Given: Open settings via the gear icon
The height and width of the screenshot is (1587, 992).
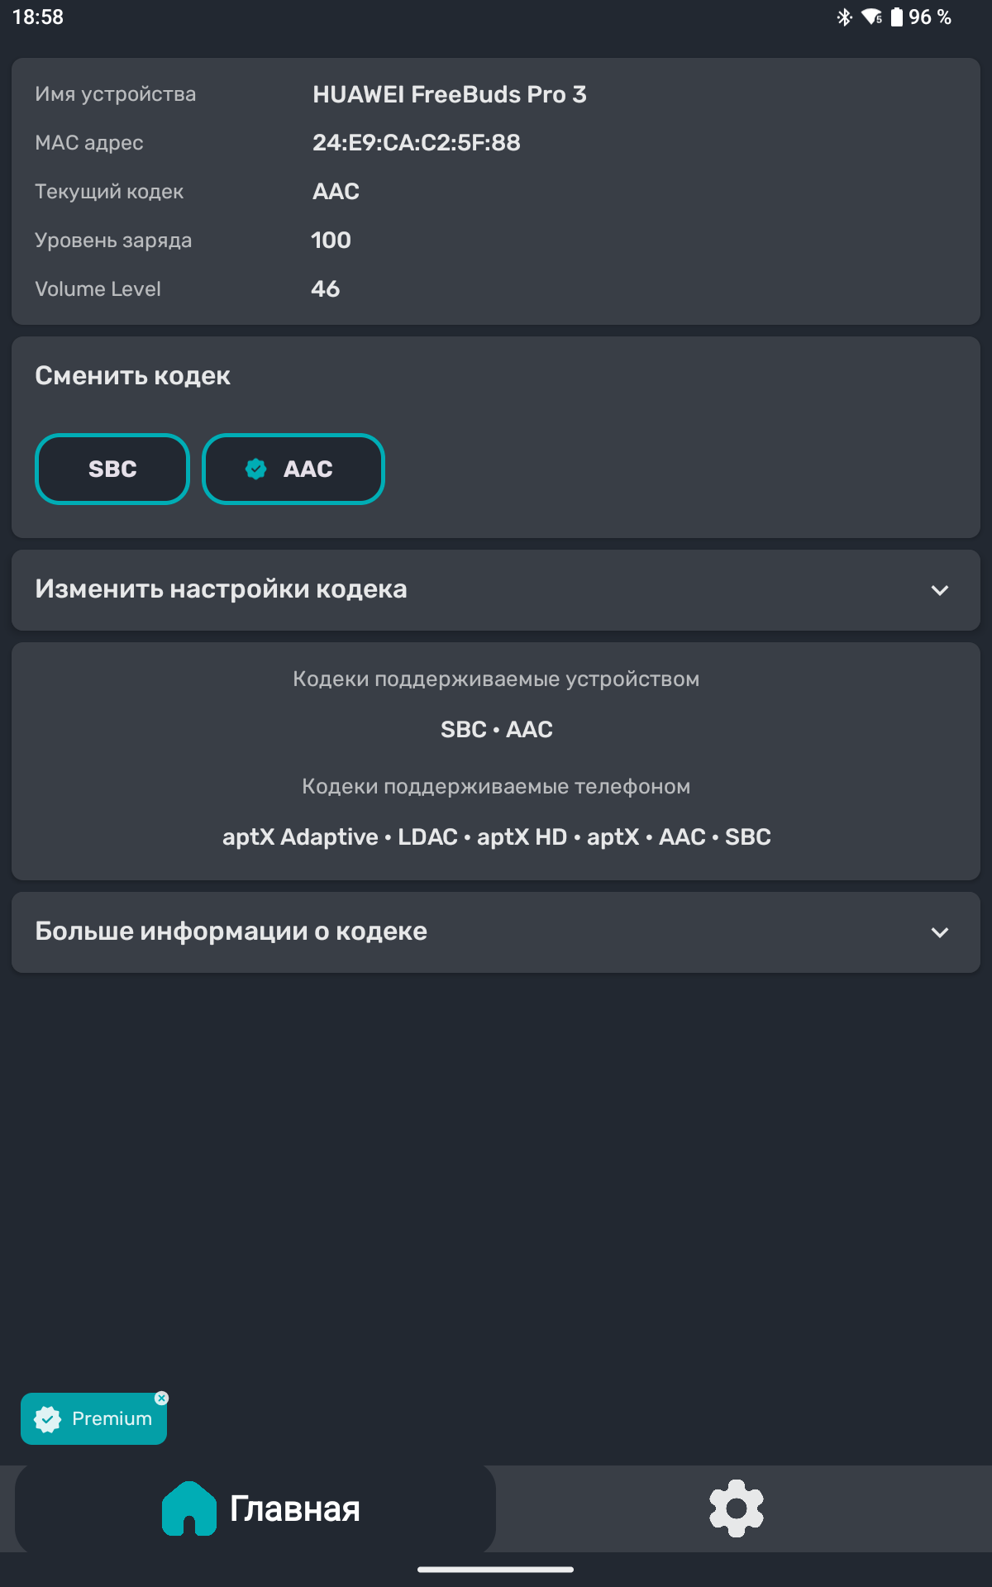Looking at the screenshot, I should click(737, 1508).
